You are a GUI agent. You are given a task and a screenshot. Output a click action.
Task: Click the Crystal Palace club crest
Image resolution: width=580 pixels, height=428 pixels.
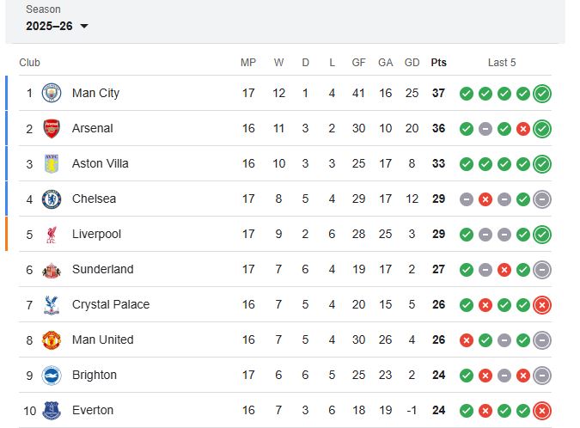52,304
